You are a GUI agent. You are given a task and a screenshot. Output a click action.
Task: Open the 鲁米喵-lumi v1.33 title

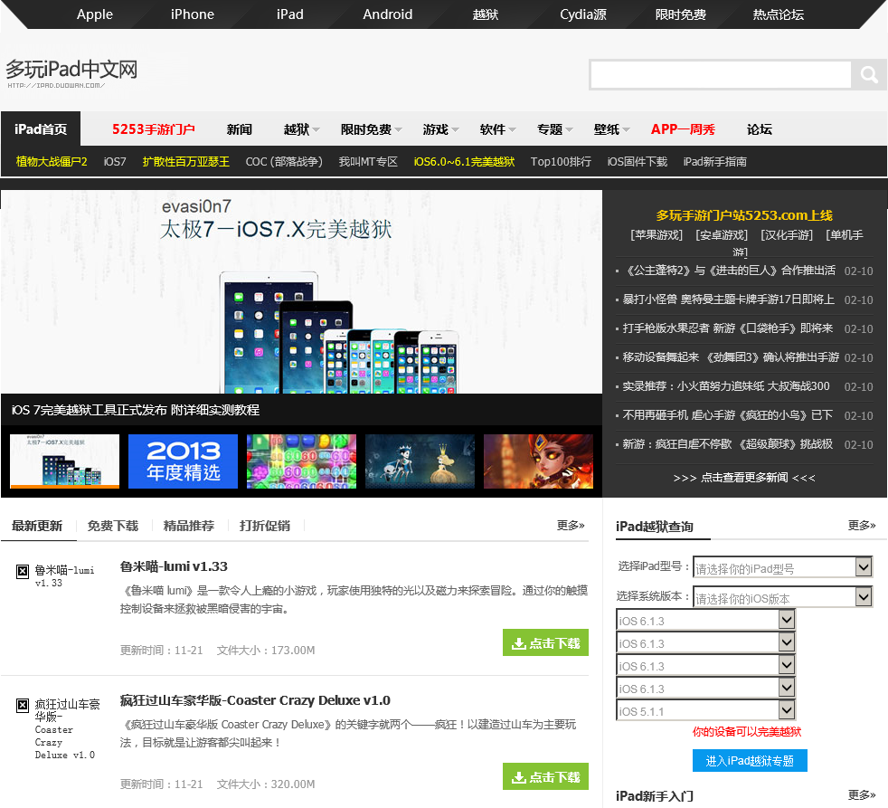(x=174, y=566)
